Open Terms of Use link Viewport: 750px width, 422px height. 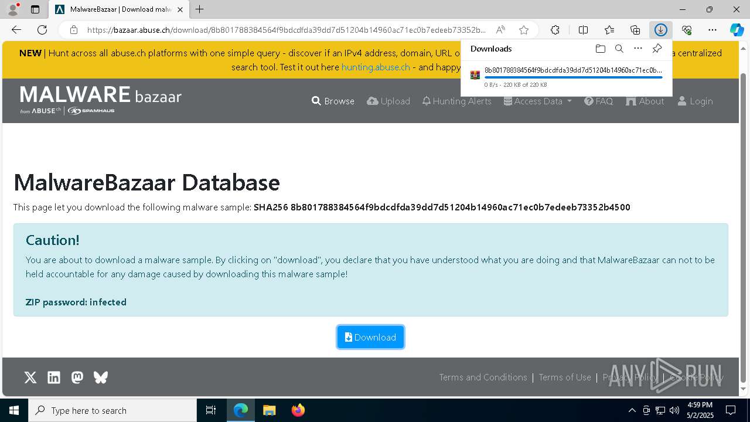click(565, 377)
